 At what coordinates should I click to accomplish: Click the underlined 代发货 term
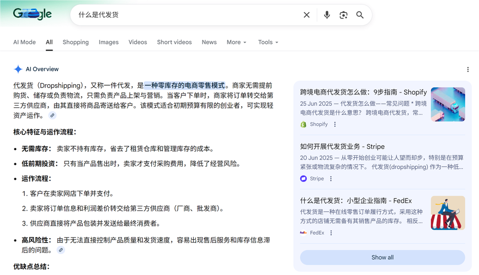click(x=23, y=86)
